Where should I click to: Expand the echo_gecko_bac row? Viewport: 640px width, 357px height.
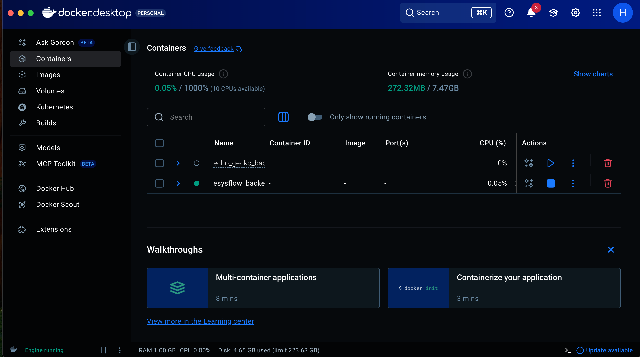click(178, 163)
